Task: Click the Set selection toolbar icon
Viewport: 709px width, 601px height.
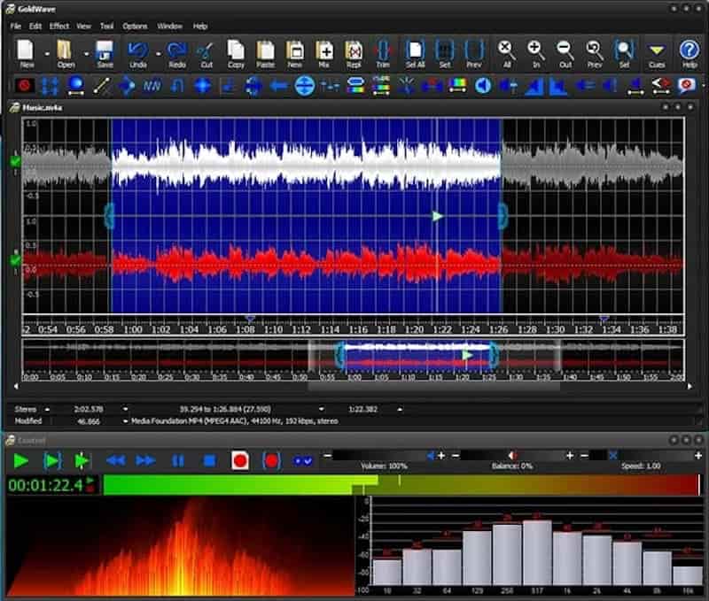Action: point(445,53)
